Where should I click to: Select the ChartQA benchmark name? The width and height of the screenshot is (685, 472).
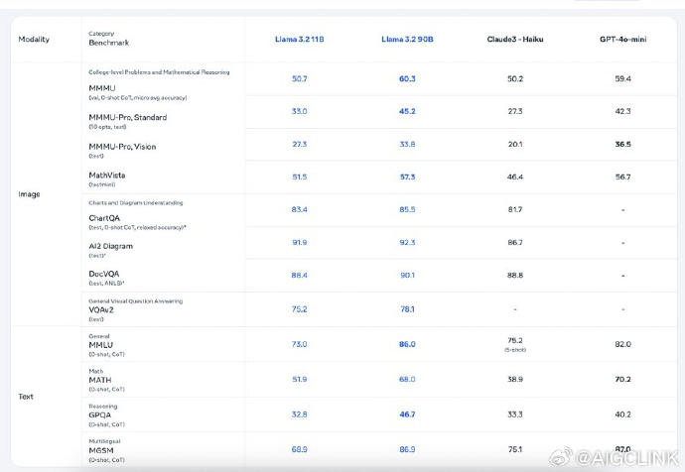(x=104, y=218)
